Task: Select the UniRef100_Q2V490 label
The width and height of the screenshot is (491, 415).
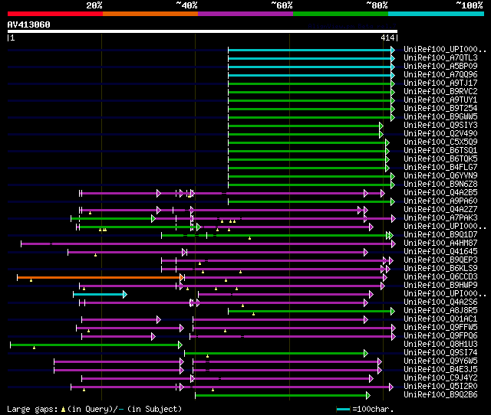Action: tap(440, 134)
